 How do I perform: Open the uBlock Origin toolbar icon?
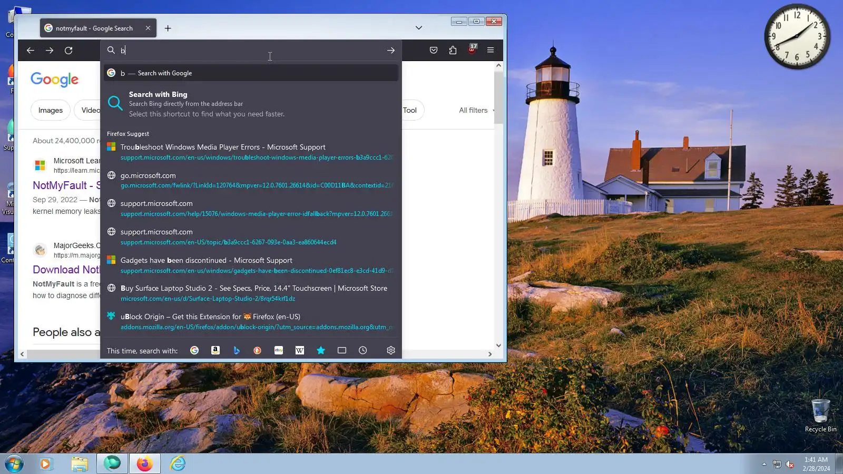point(472,50)
